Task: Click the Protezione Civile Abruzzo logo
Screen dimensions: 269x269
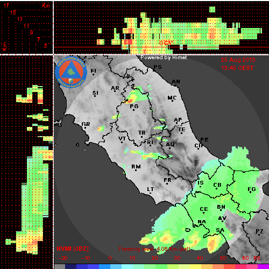Action: pos(71,72)
